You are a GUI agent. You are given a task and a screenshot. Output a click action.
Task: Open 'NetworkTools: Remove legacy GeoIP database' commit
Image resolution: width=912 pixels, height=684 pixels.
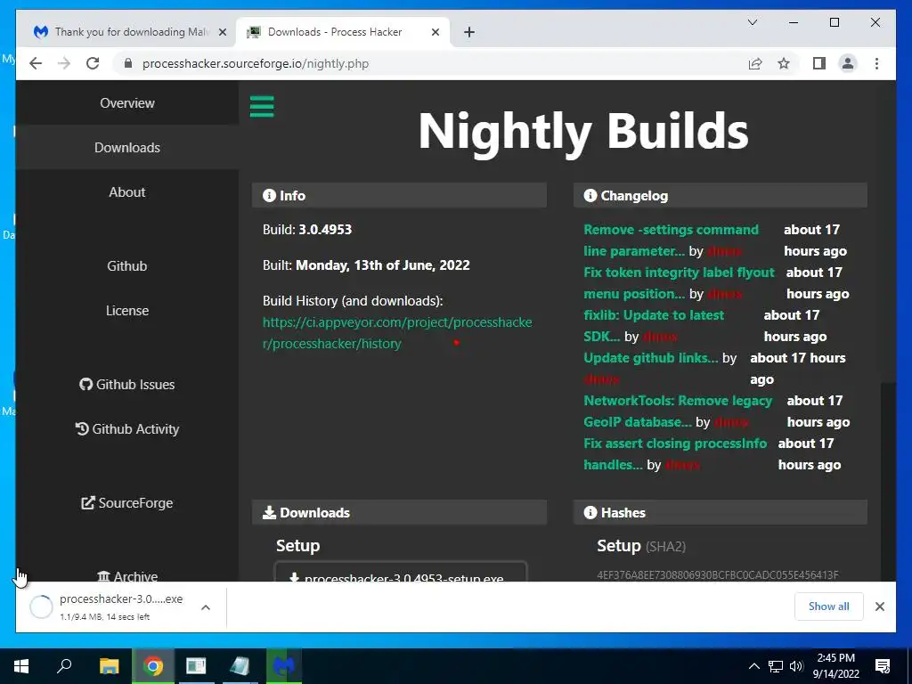678,411
